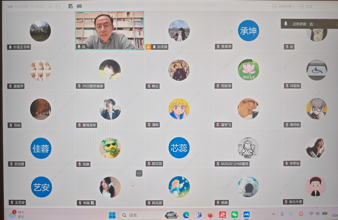
Task: Click muted mic icon beside 26日翻陈嘉豪
Action: click(79, 86)
